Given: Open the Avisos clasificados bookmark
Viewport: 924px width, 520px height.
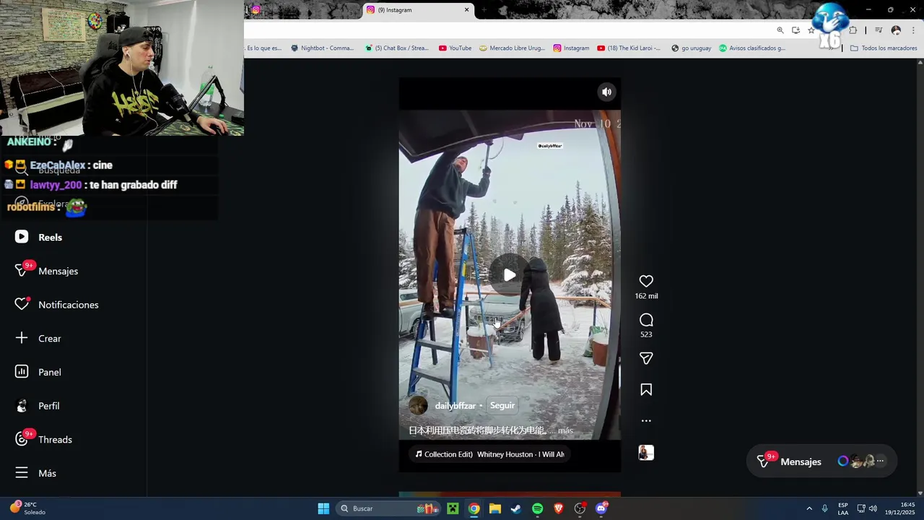Looking at the screenshot, I should (x=751, y=48).
